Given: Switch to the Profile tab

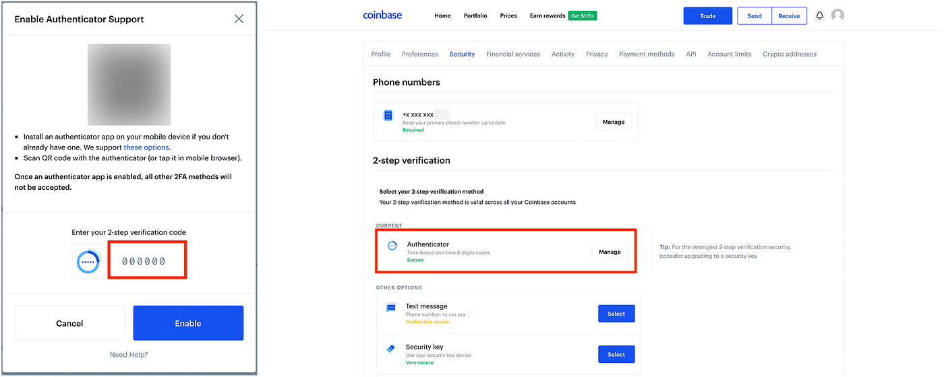Looking at the screenshot, I should (381, 54).
